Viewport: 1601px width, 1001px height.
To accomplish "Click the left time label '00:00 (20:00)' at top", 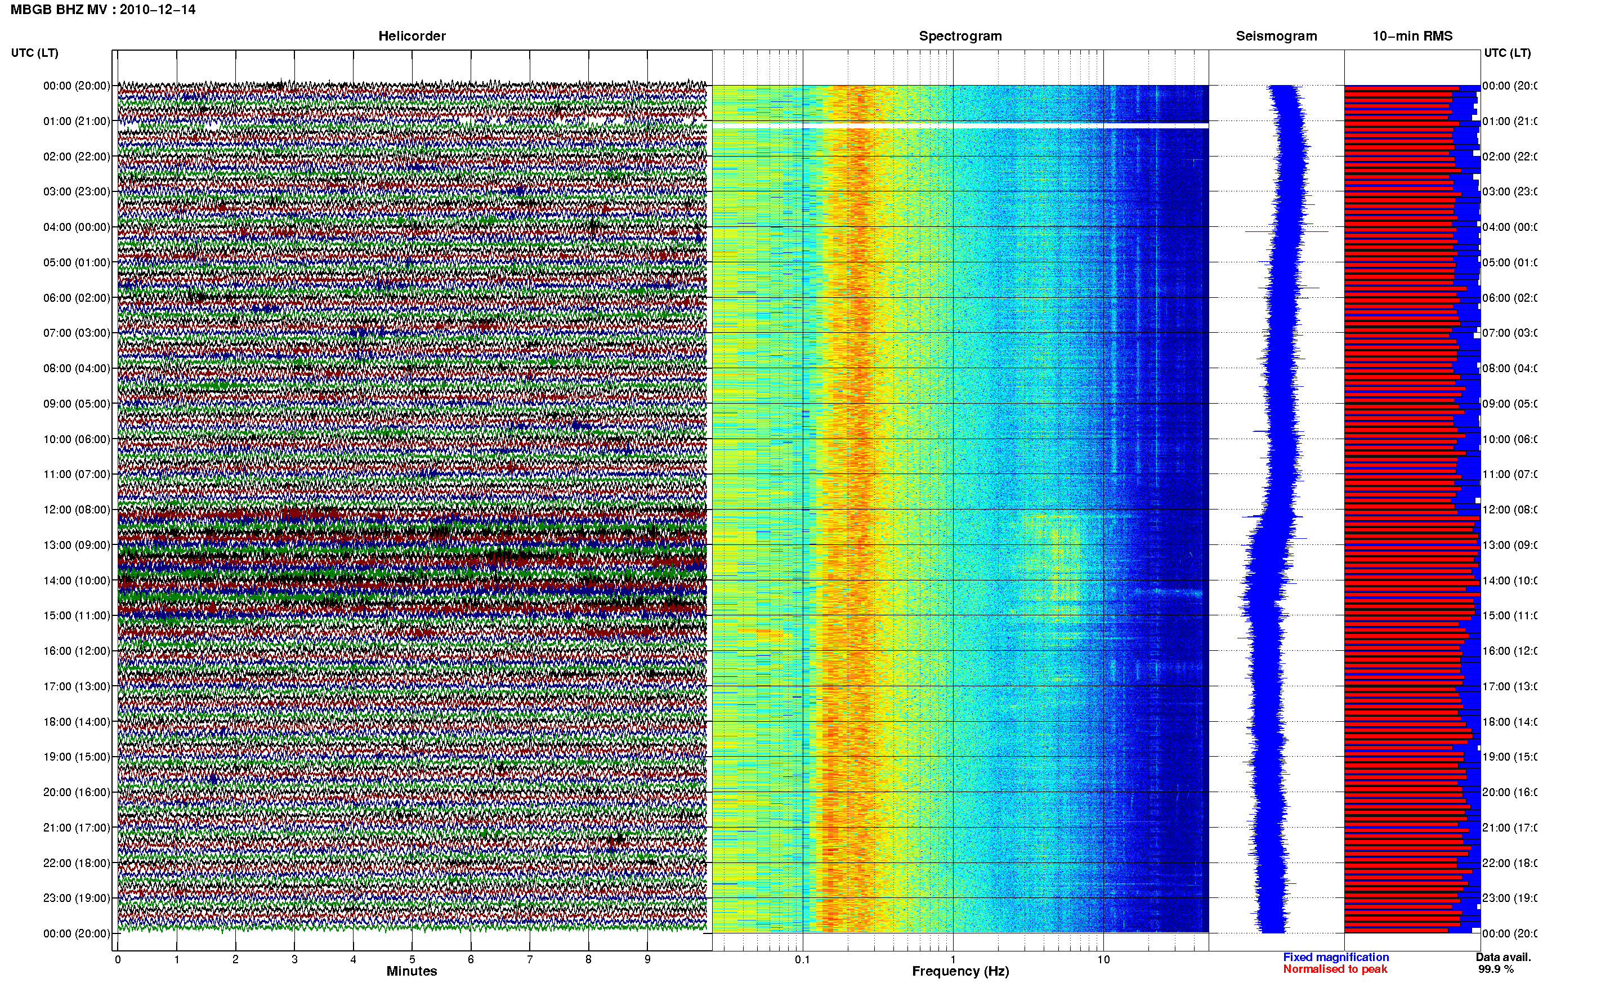I will (x=77, y=86).
